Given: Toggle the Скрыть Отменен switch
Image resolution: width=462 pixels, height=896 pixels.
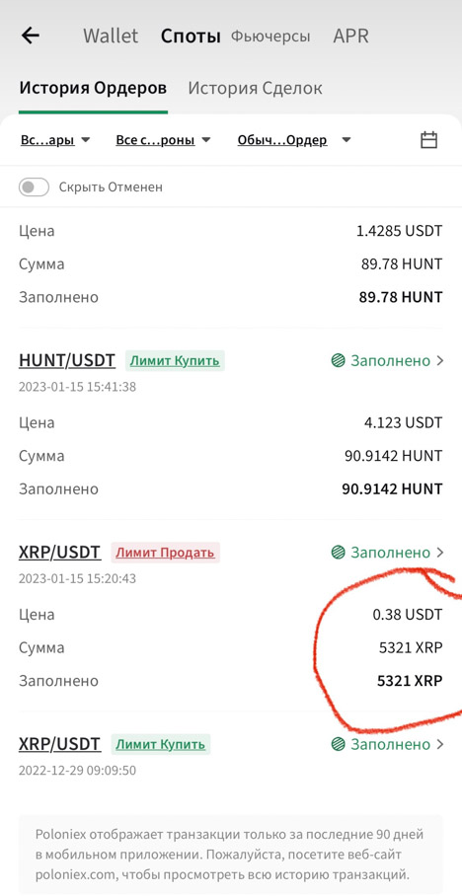Looking at the screenshot, I should pyautogui.click(x=34, y=187).
